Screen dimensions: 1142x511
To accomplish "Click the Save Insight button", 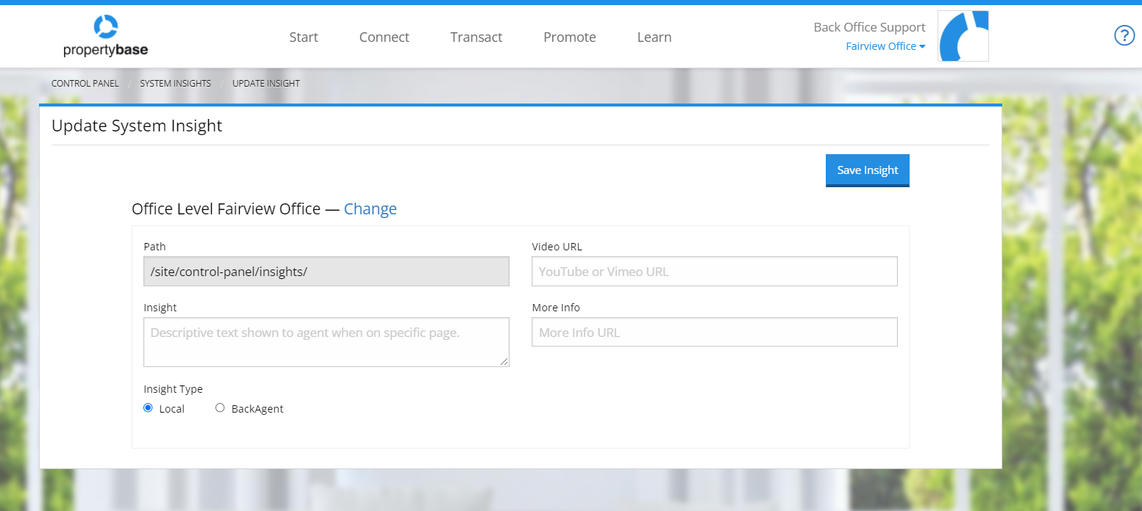I will (x=867, y=170).
